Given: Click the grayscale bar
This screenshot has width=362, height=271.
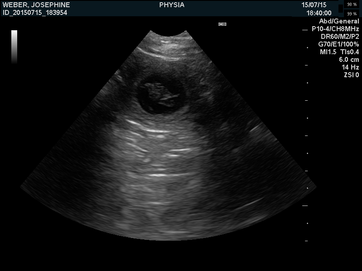Looking at the screenshot, I should click(x=14, y=47).
